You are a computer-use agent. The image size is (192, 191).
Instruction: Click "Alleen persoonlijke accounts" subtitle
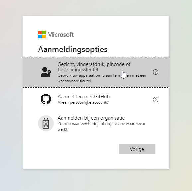coord(83,102)
